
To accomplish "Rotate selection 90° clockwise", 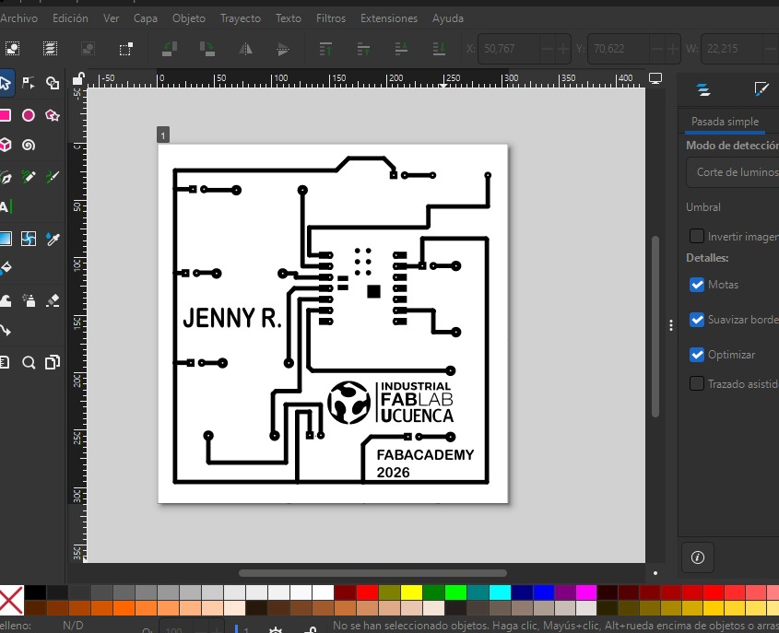I will click(207, 49).
